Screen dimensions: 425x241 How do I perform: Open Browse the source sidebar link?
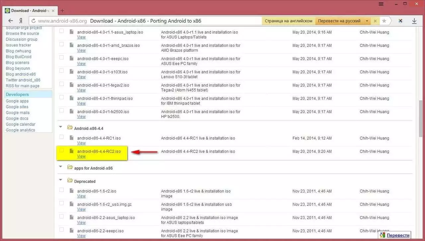pyautogui.click(x=22, y=34)
